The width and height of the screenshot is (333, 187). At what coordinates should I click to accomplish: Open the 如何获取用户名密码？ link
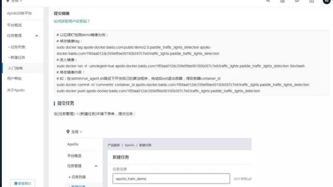[x=72, y=21]
